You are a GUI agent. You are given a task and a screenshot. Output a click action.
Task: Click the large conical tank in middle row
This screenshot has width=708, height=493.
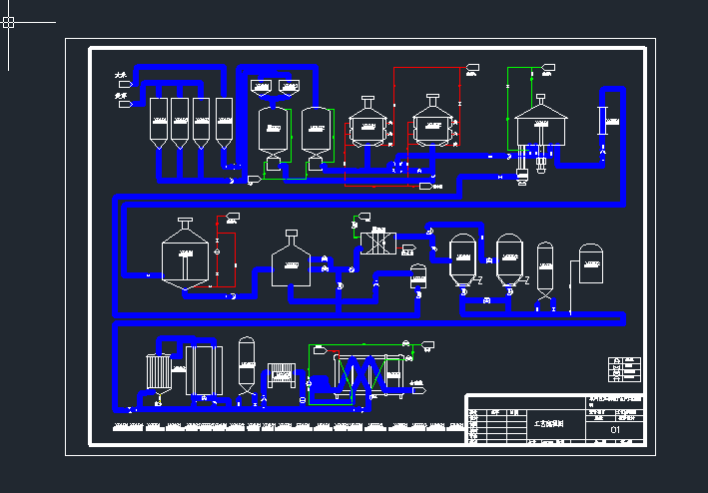coord(185,256)
